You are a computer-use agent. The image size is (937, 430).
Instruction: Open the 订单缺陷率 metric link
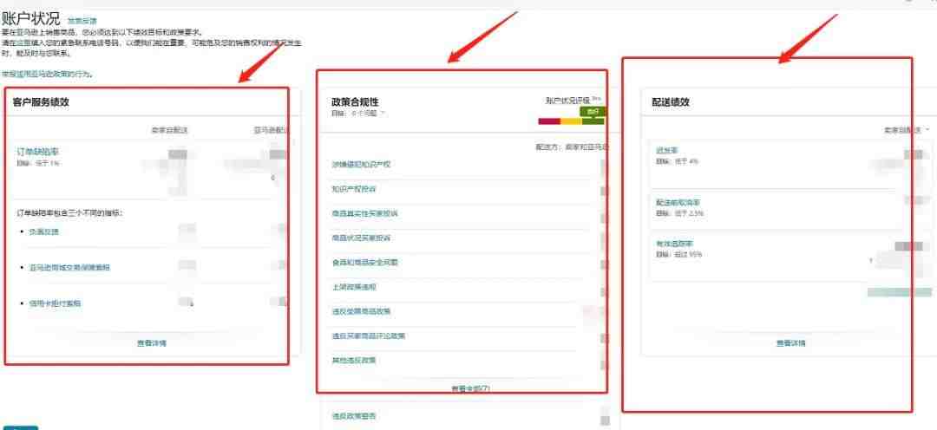(x=37, y=152)
